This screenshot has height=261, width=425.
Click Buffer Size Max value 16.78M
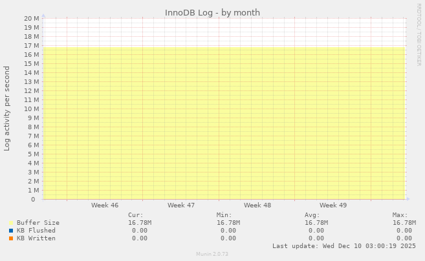tap(404, 223)
